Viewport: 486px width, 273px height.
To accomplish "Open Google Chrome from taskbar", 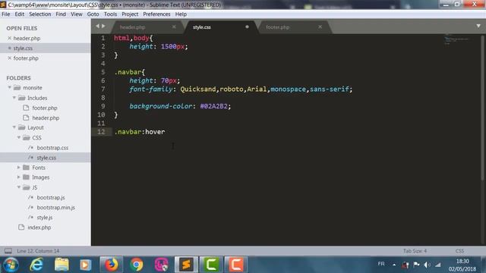I will pos(137,265).
